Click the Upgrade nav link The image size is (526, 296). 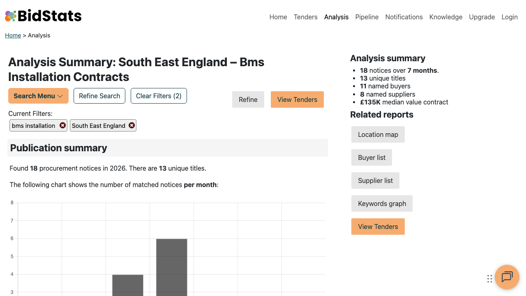click(482, 17)
